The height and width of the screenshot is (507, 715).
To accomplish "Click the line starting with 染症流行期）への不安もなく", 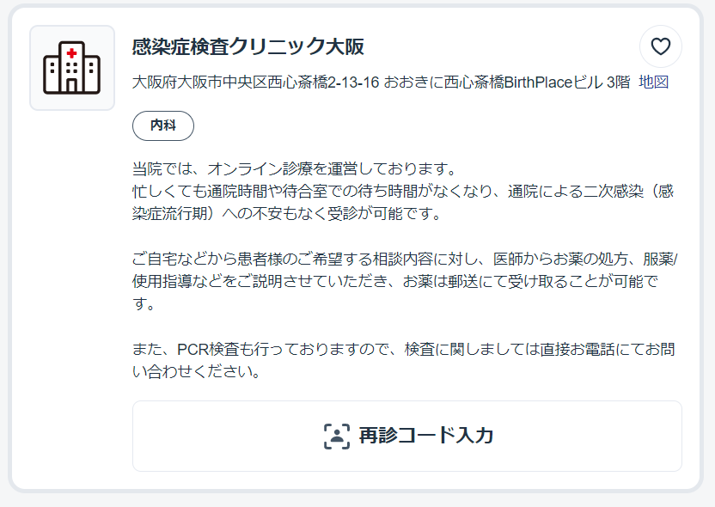I will coord(287,213).
